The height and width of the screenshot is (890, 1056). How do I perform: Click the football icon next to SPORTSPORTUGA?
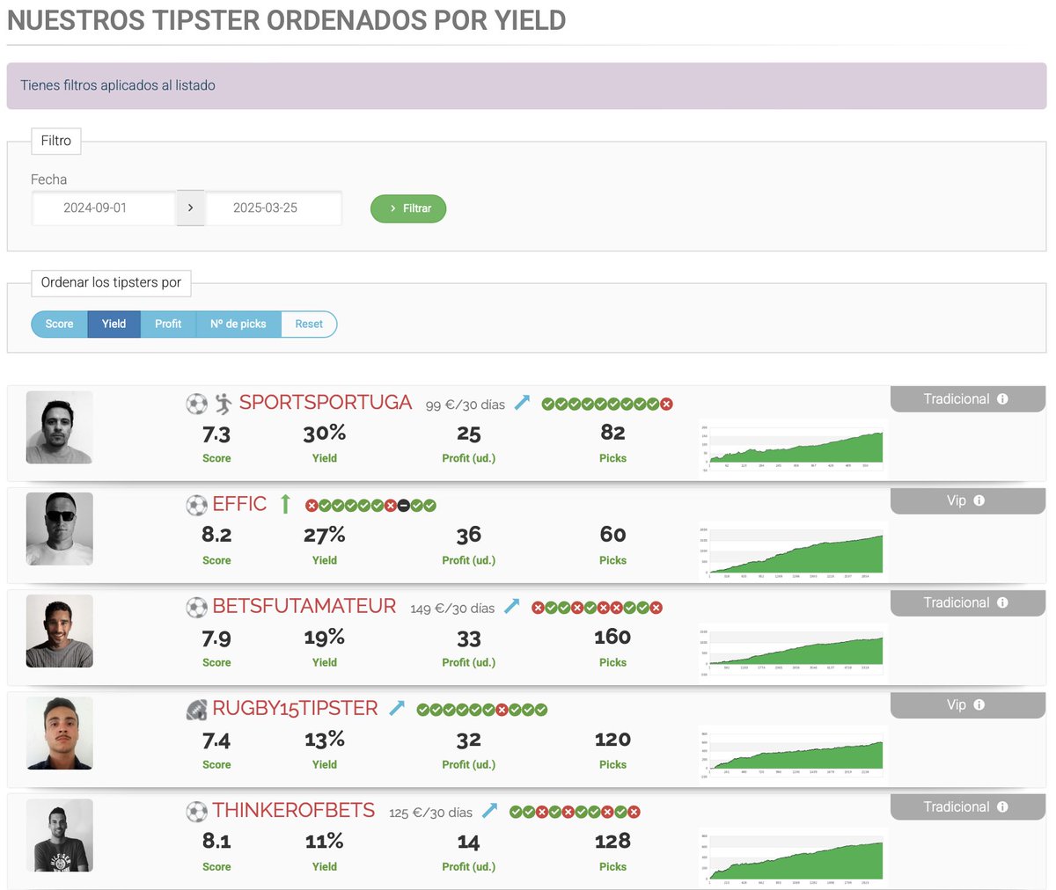197,403
